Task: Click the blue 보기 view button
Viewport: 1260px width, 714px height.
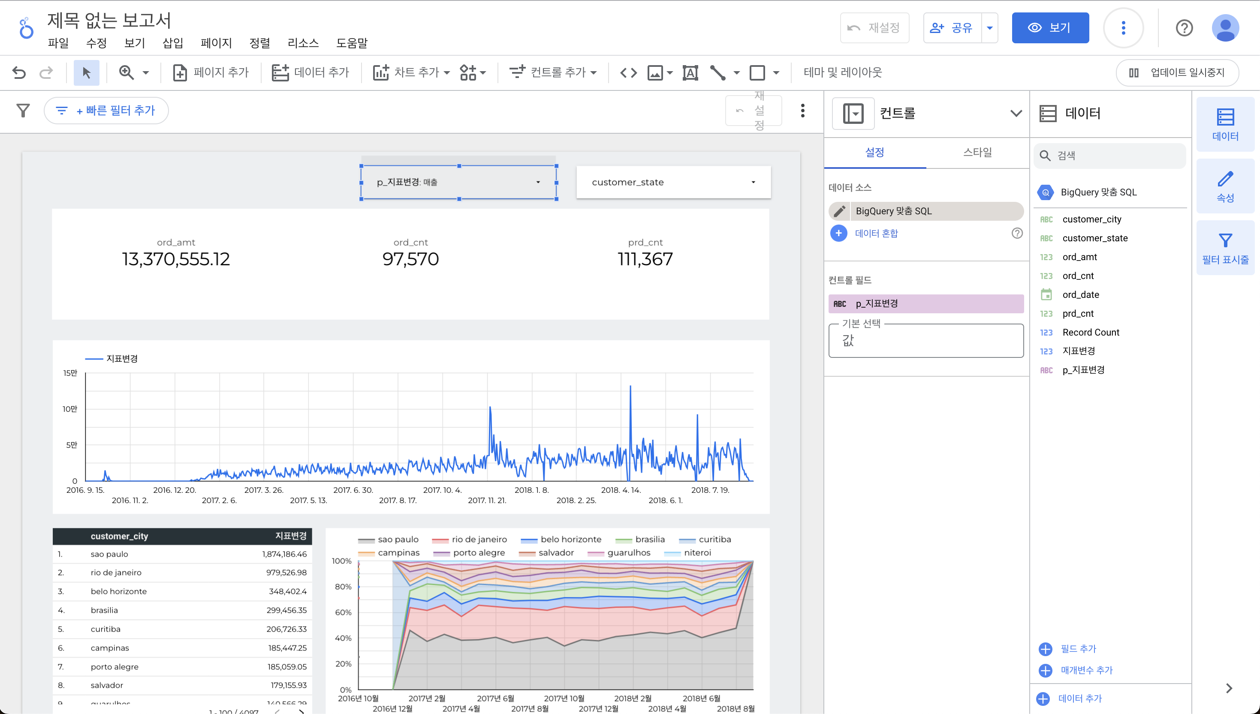Action: click(x=1050, y=28)
